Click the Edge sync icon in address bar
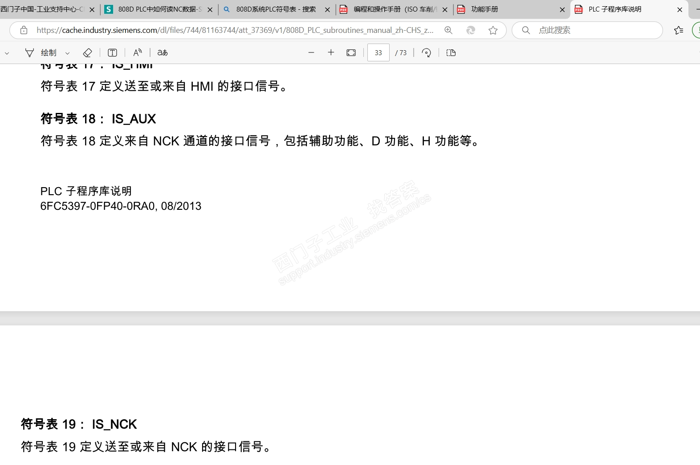Viewport: 700px width, 465px height. coord(471,30)
